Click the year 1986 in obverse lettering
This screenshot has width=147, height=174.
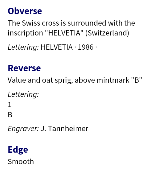tap(86, 47)
